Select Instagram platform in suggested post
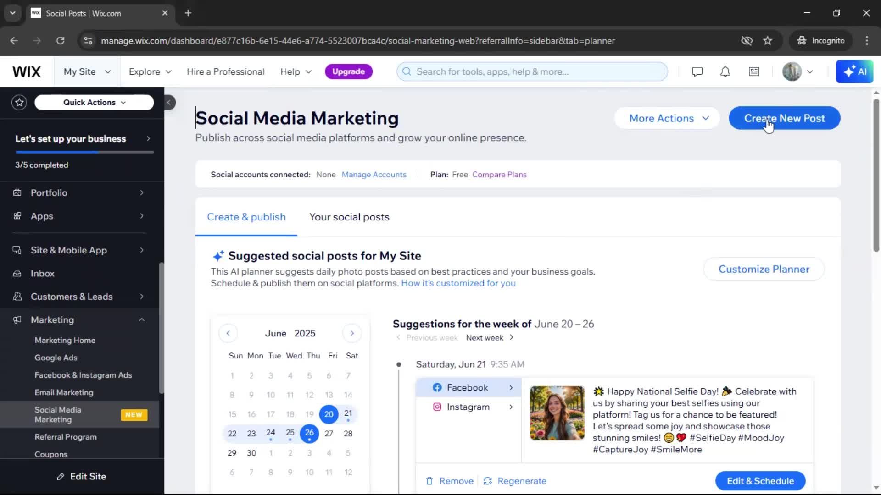 (468, 407)
